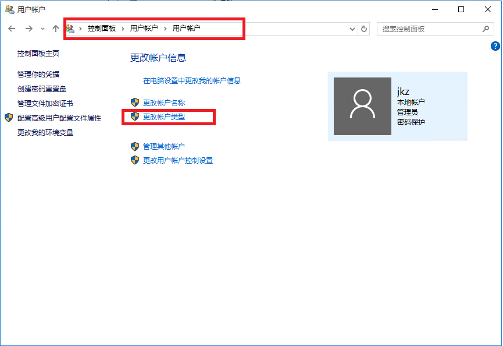
Task: Click the jkz user avatar thumbnail
Action: pyautogui.click(x=362, y=106)
